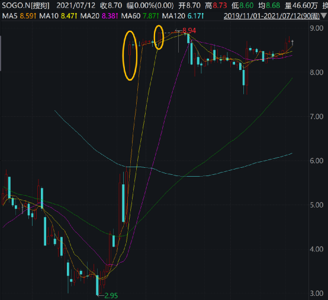Click the MA60 7.87 indicator label

[140, 16]
